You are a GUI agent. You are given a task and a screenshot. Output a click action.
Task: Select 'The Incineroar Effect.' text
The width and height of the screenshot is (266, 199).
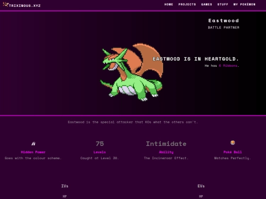click(x=166, y=158)
